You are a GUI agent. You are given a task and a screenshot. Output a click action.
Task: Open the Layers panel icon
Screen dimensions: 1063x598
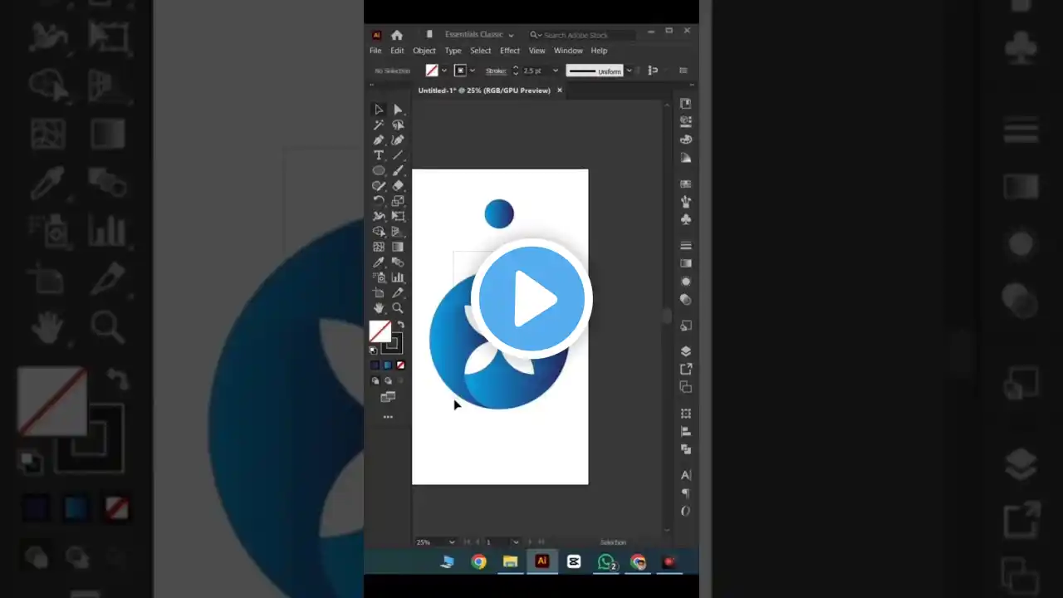coord(686,350)
